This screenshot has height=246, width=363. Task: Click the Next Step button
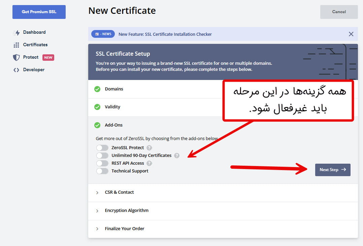tap(333, 170)
